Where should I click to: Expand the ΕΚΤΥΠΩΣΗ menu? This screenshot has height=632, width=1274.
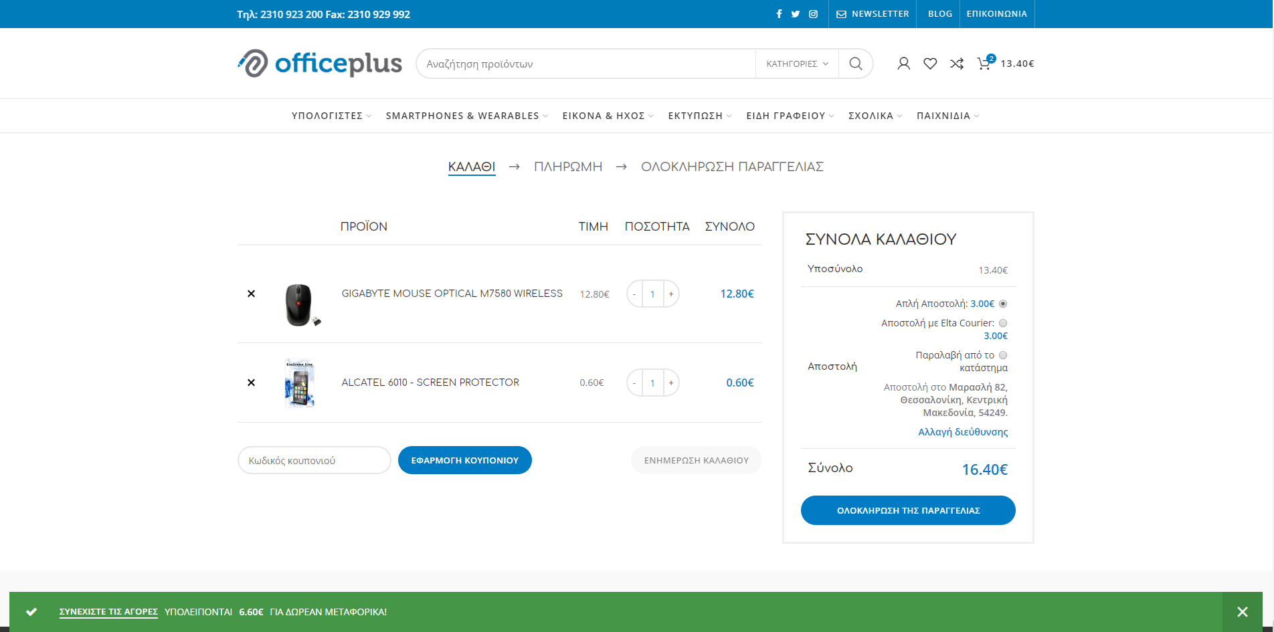700,116
